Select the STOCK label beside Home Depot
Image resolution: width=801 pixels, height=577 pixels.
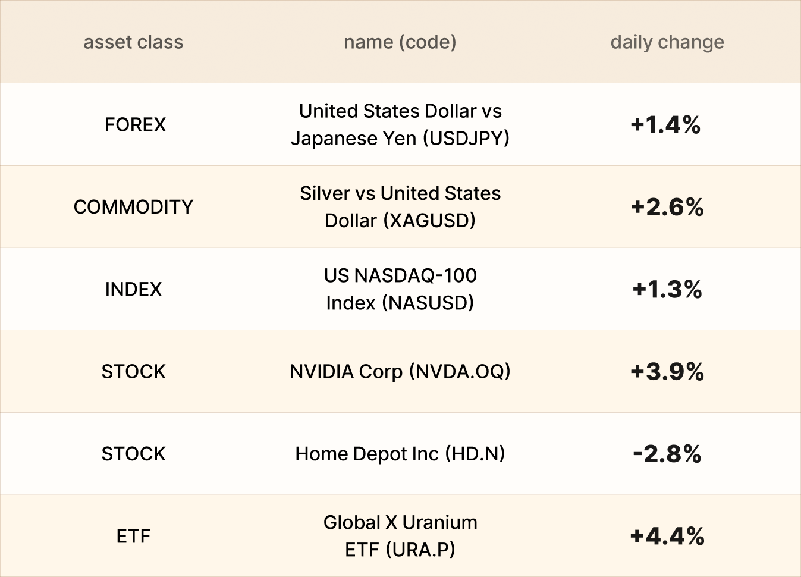click(133, 454)
